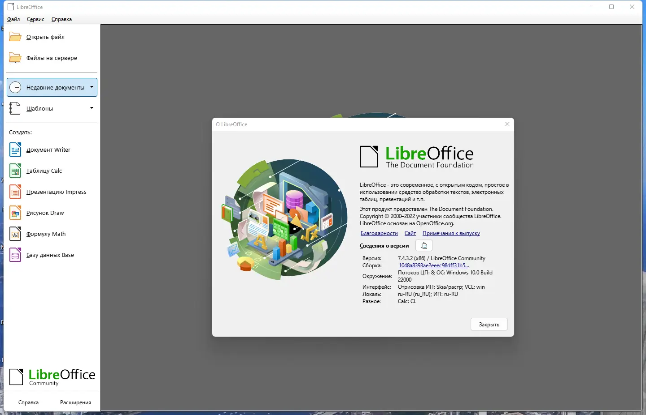Create a new Формулу Math
The image size is (646, 415).
[46, 234]
